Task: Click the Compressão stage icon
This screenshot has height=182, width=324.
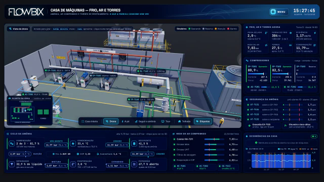Action: pos(12,144)
